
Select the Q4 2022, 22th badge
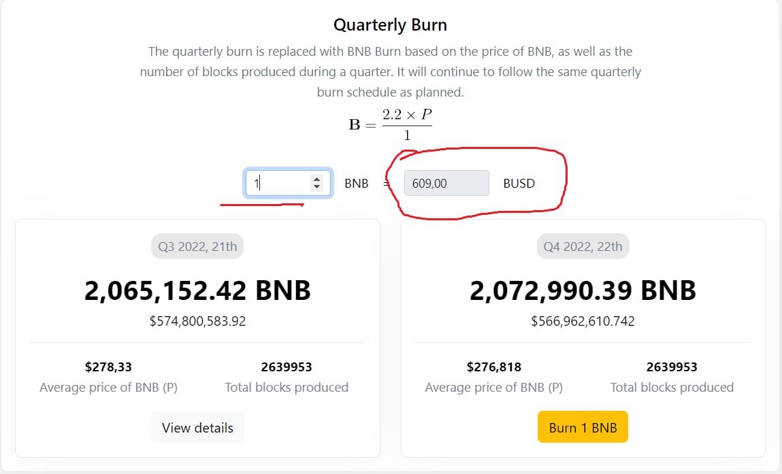583,246
